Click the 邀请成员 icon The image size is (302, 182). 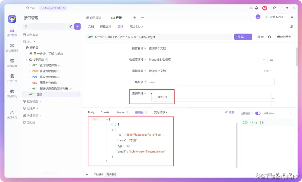[x=12, y=114]
